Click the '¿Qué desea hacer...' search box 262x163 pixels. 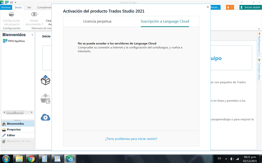coord(215,7)
